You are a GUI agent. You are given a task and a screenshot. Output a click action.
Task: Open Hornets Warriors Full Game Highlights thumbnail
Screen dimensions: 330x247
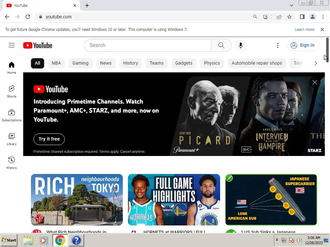[x=174, y=200]
